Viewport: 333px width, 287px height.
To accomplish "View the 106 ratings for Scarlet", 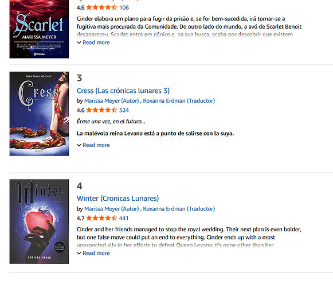I will pyautogui.click(x=124, y=7).
